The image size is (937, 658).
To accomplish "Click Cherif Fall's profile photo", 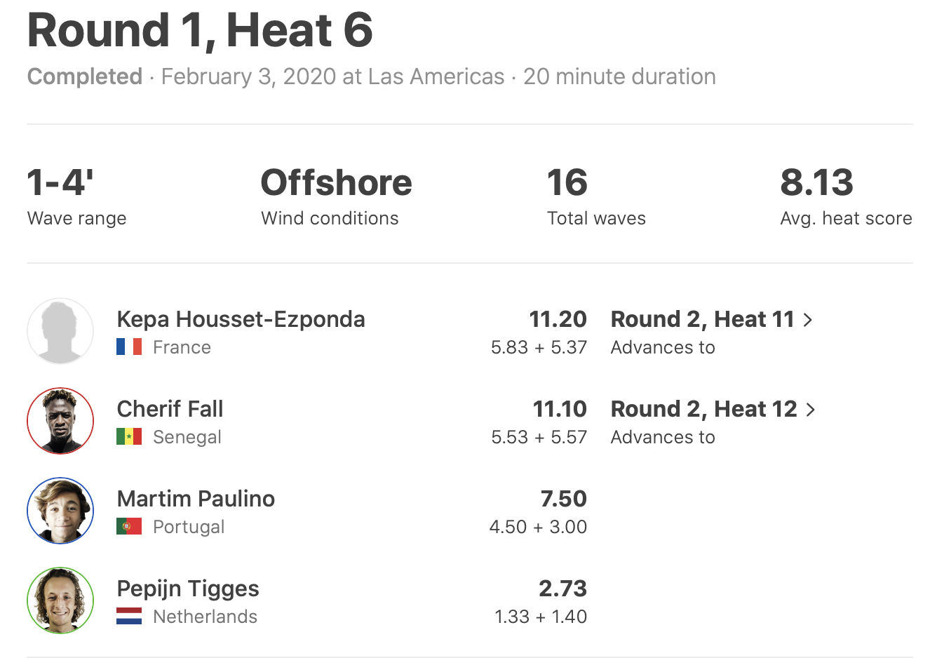I will pyautogui.click(x=60, y=421).
